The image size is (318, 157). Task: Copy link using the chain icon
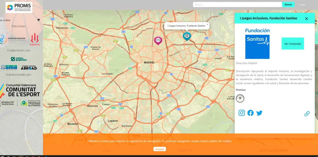click(307, 114)
